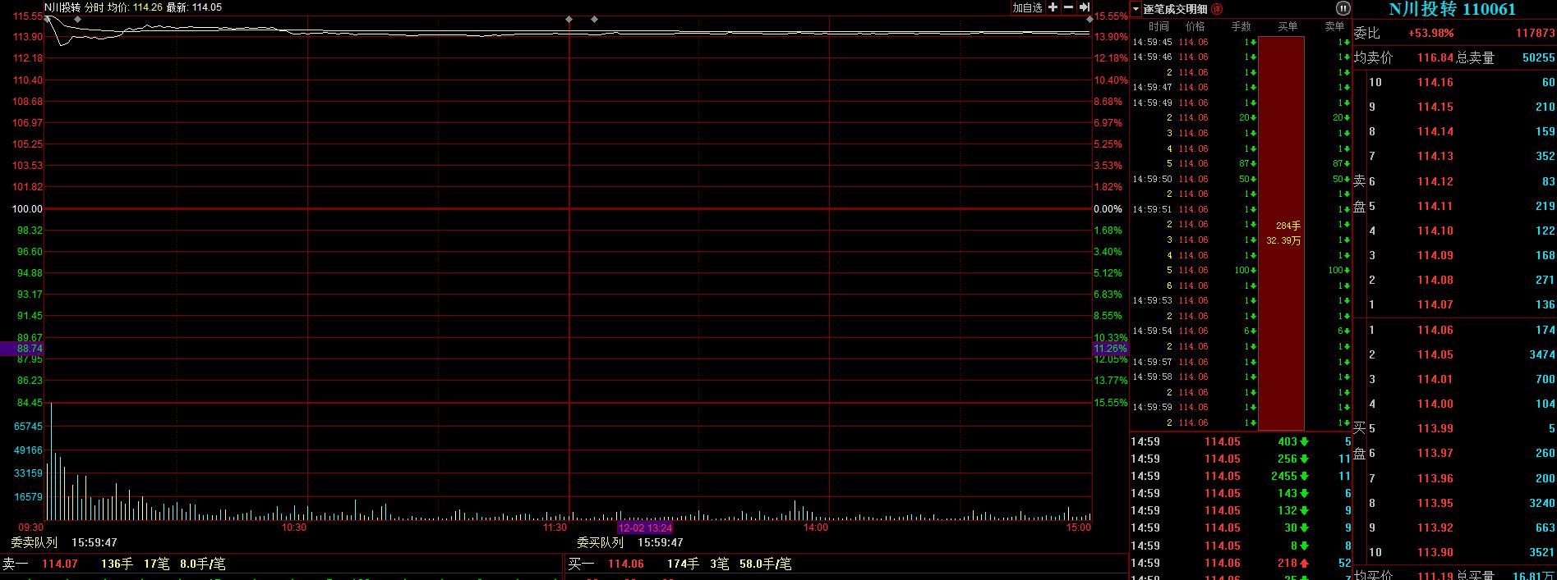Click 100.00 baseline price label
Viewport: 1557px width, 580px height.
[x=27, y=209]
